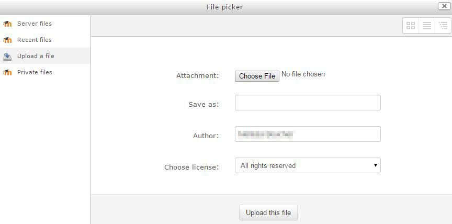Click inside the Author text field
Screen dimensions: 452x224
(x=307, y=134)
